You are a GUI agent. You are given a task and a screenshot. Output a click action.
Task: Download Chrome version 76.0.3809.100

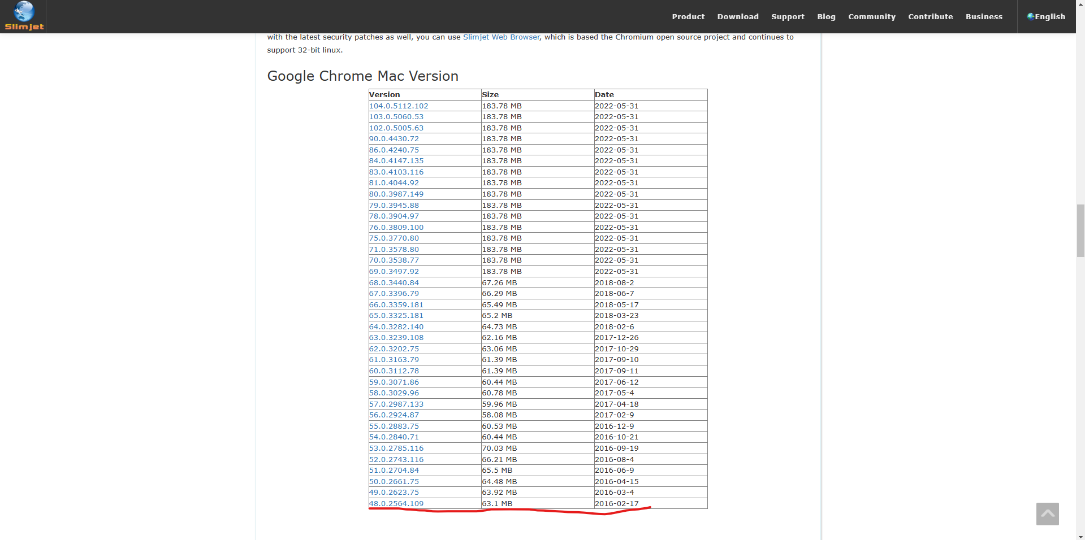396,228
